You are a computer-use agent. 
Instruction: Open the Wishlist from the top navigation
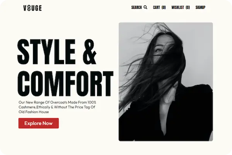(181, 7)
